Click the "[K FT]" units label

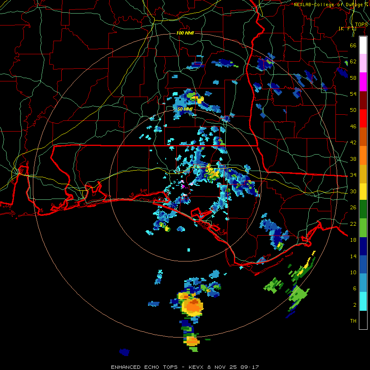[347, 28]
